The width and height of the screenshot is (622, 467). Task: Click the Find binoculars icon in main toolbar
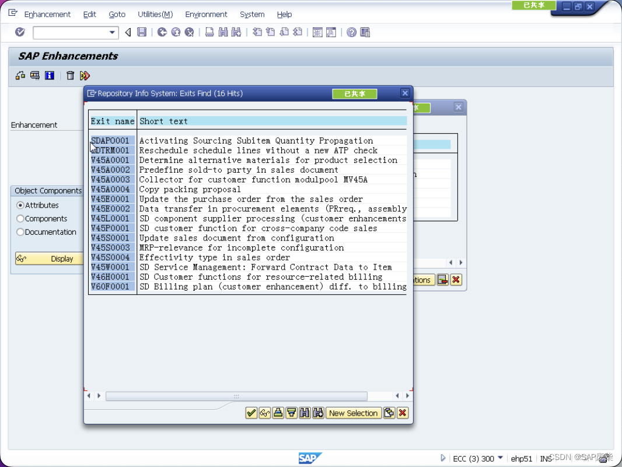223,32
